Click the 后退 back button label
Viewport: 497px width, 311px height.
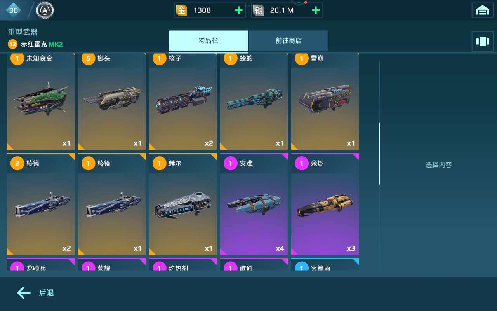pyautogui.click(x=47, y=293)
